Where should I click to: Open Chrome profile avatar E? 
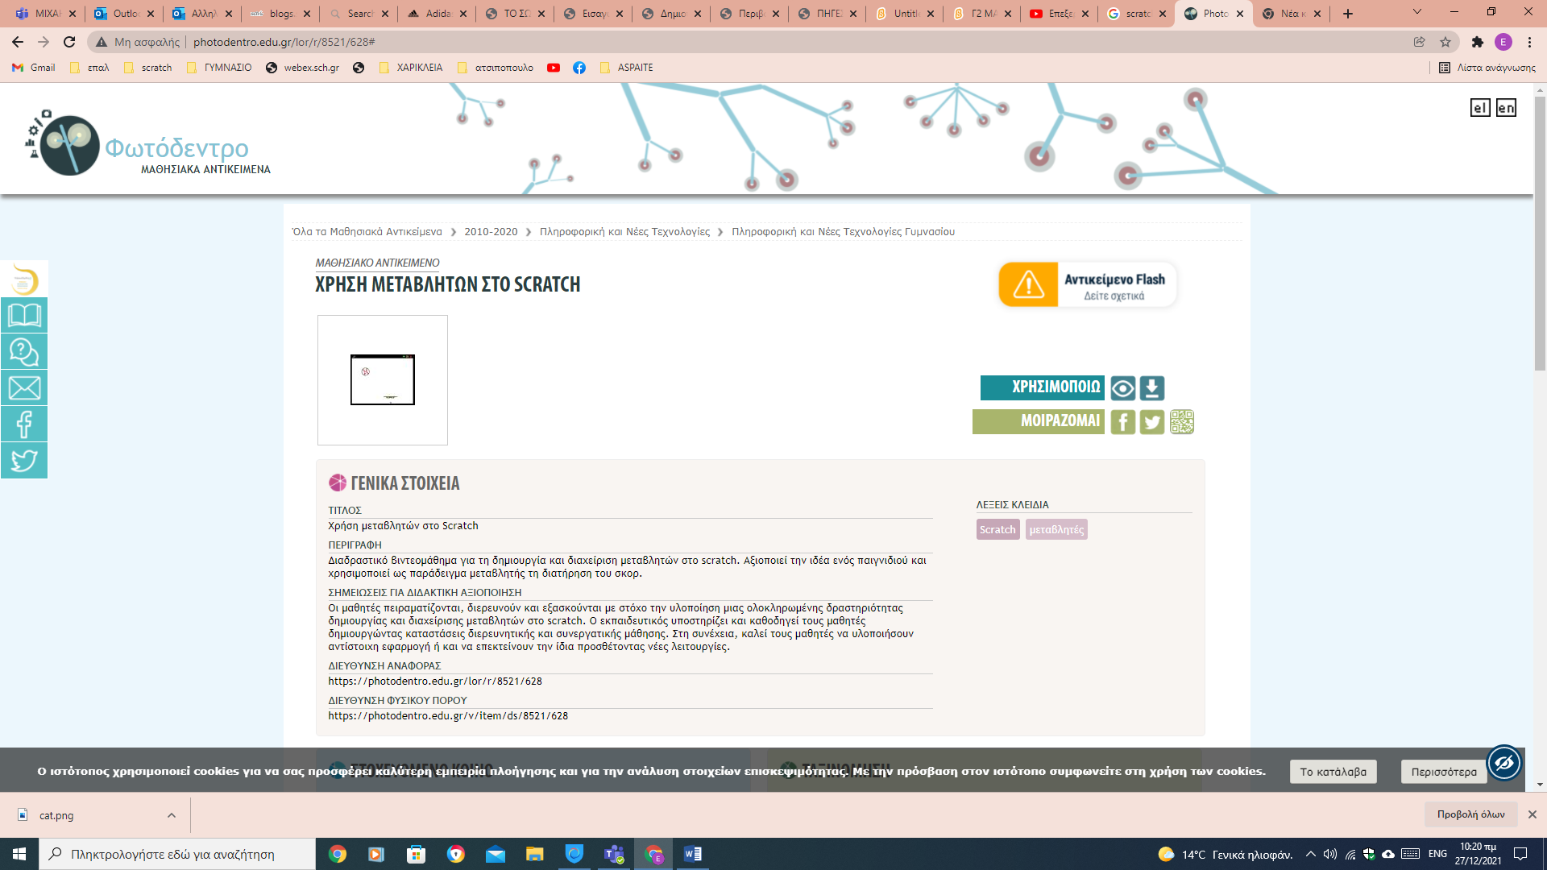click(x=1503, y=42)
